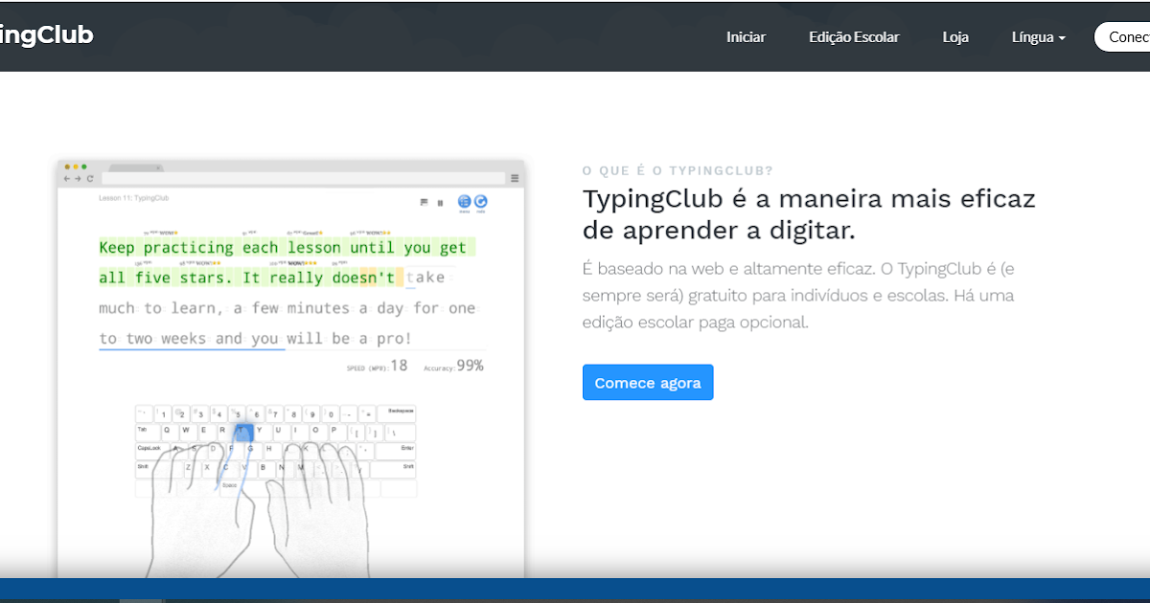Click the number 8 key on the keyboard illustration
Image resolution: width=1150 pixels, height=603 pixels.
tap(293, 413)
